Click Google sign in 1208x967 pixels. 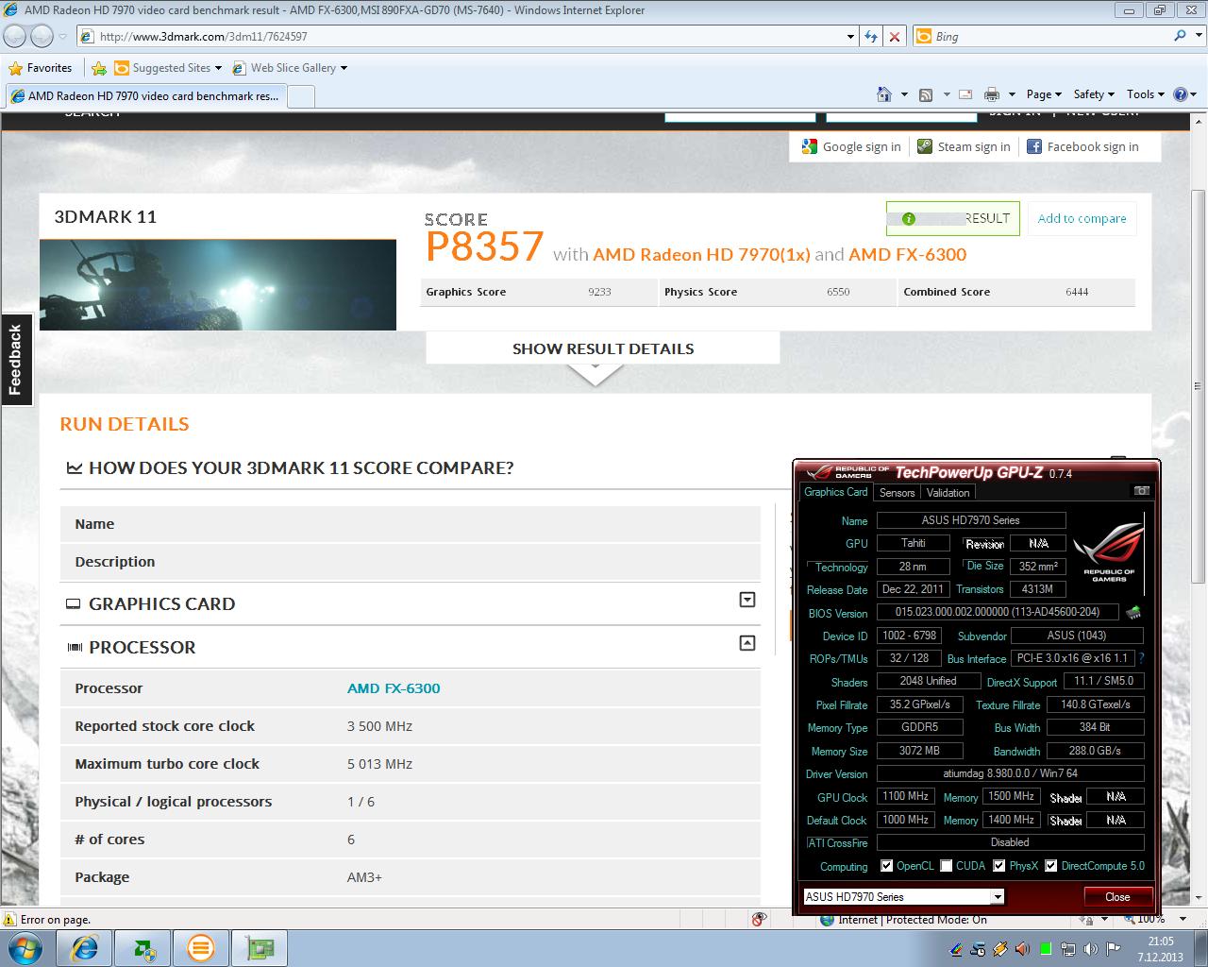[851, 146]
